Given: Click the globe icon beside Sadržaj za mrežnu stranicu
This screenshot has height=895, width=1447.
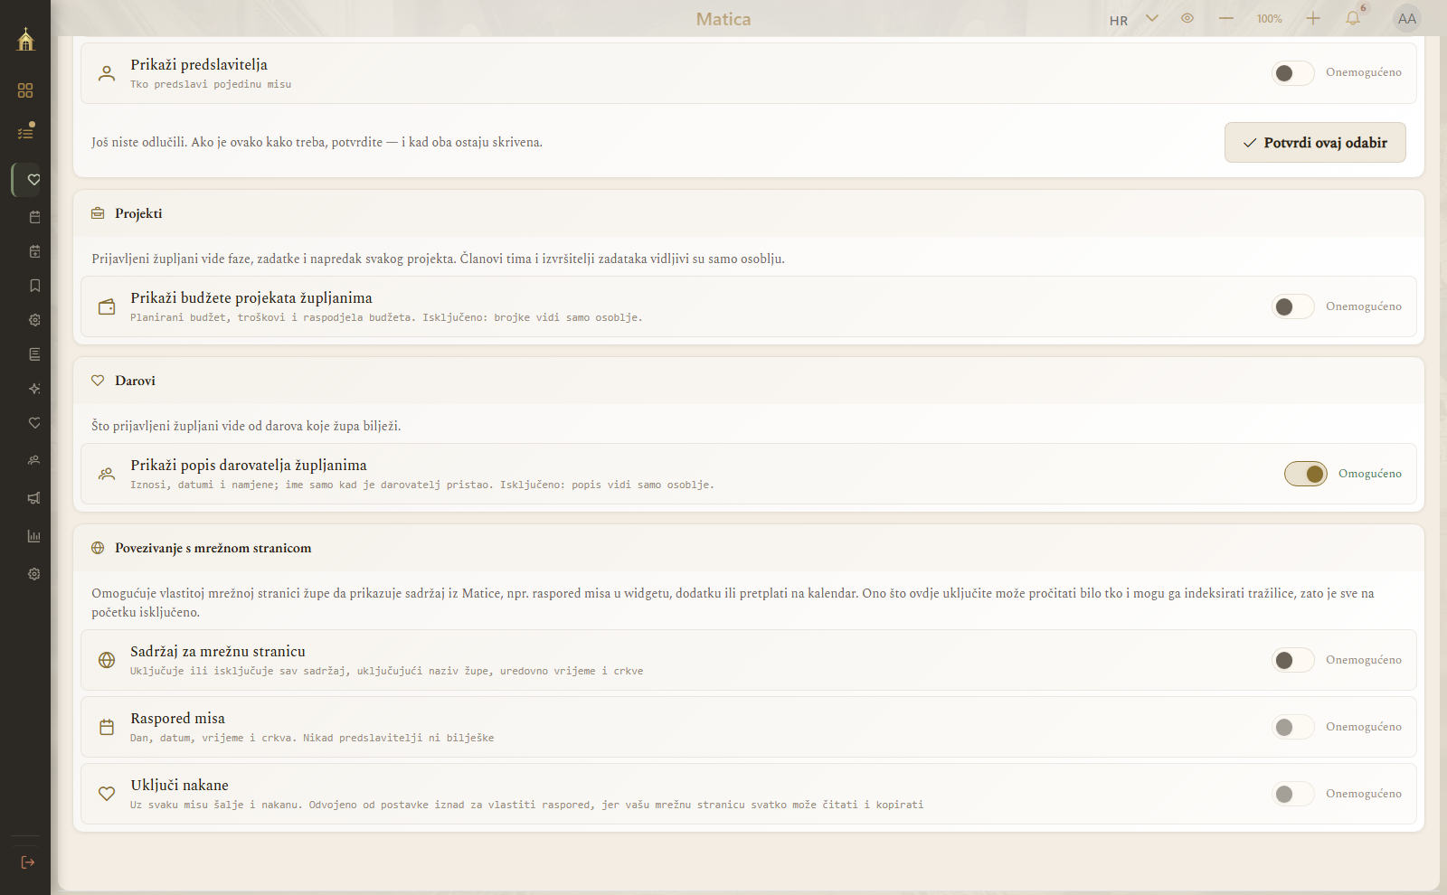Looking at the screenshot, I should coord(107,660).
